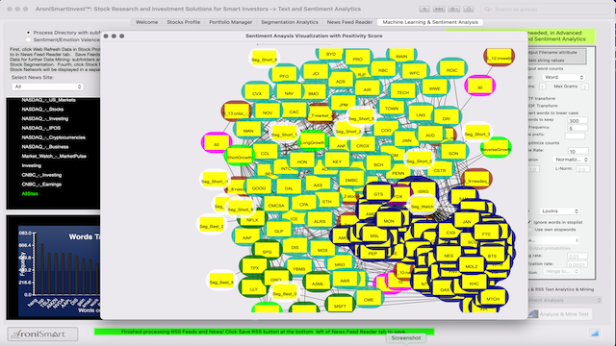The width and height of the screenshot is (616, 346).
Task: Select Sentiment/Emotion Valence radio option
Action: coord(28,39)
